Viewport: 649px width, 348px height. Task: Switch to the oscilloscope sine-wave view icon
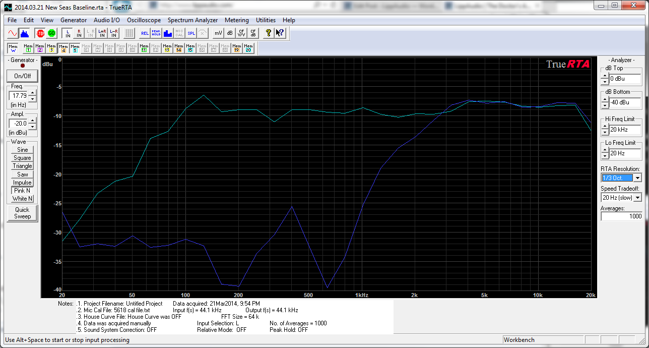click(13, 33)
